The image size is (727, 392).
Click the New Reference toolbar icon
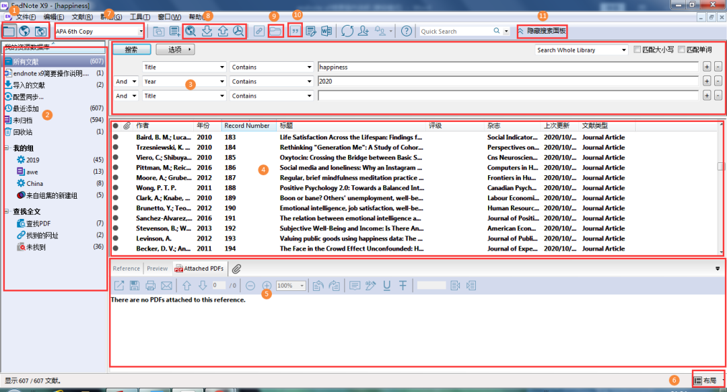coord(175,31)
